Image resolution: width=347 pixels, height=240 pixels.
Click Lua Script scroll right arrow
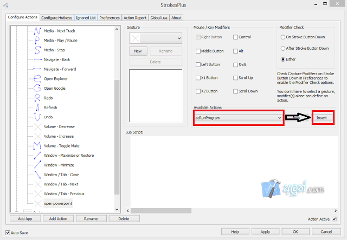336,211
